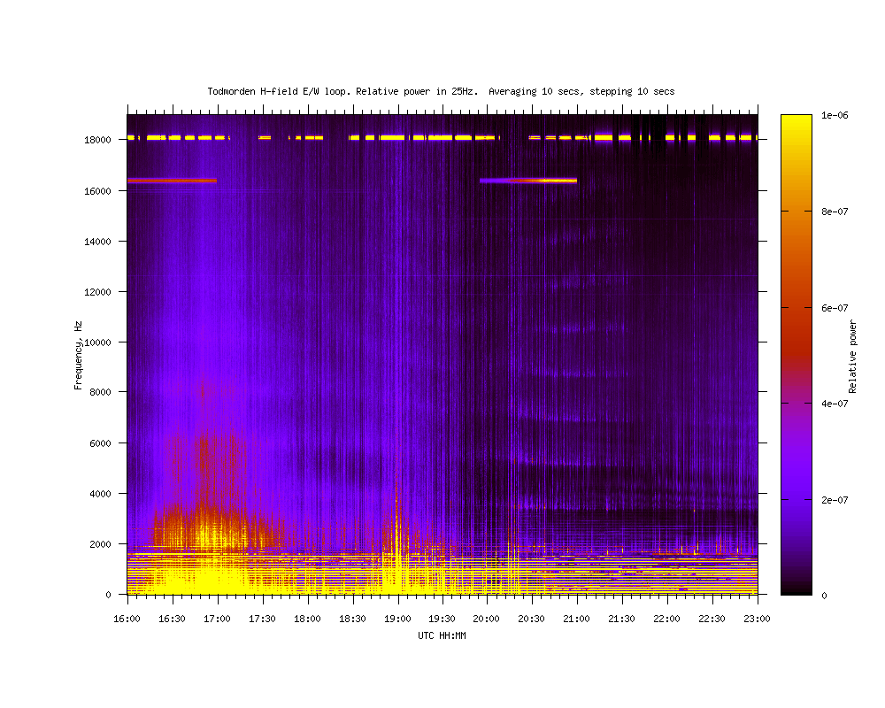Screen dimensions: 885x708
Task: Click the 19:00 time axis label
Action: point(396,619)
